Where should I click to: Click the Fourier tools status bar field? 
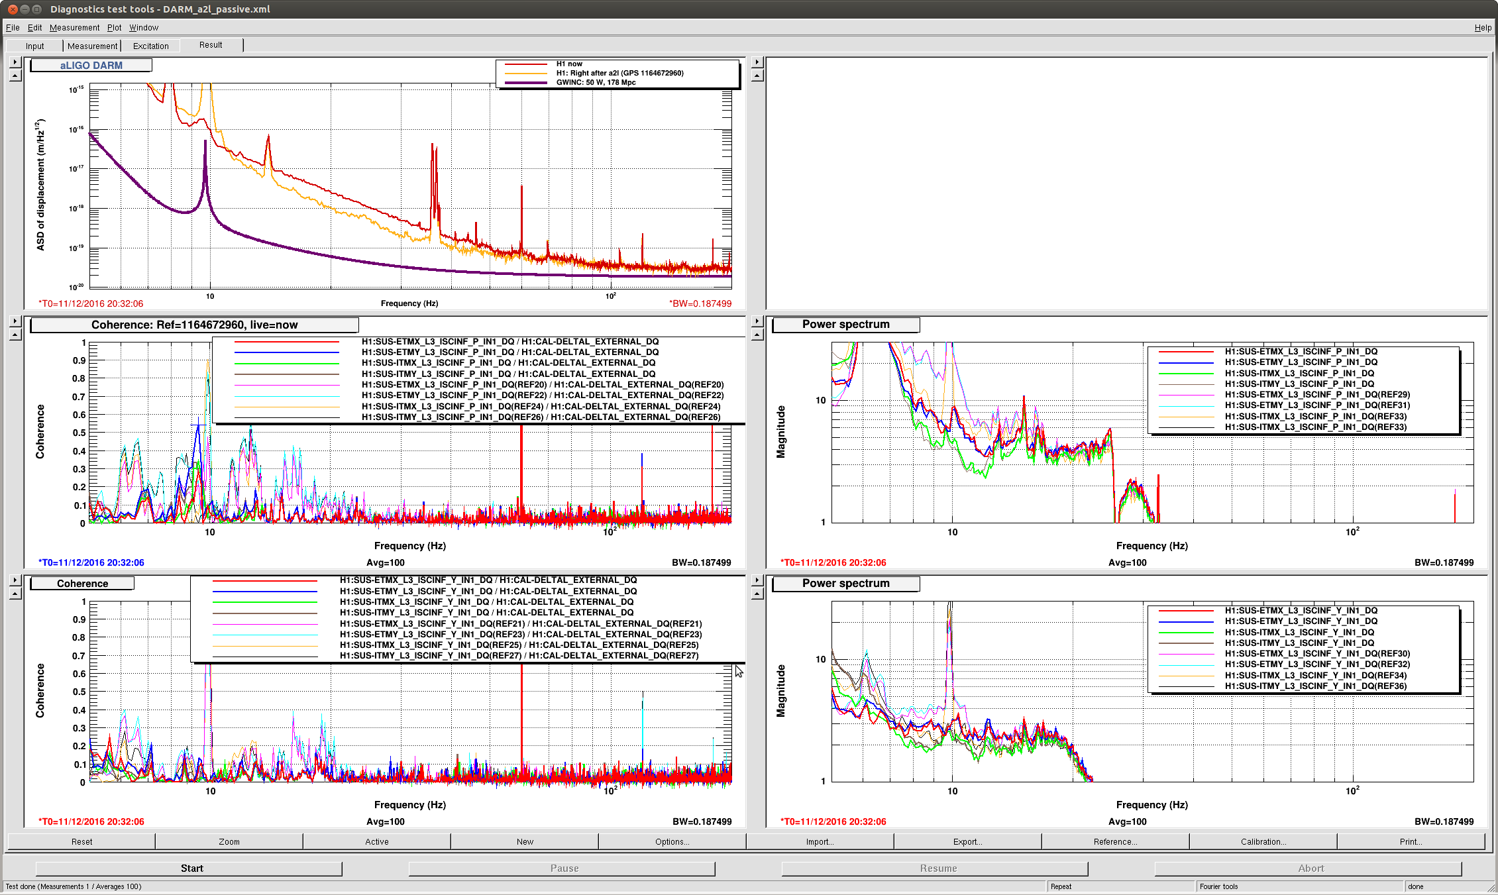coord(1300,886)
